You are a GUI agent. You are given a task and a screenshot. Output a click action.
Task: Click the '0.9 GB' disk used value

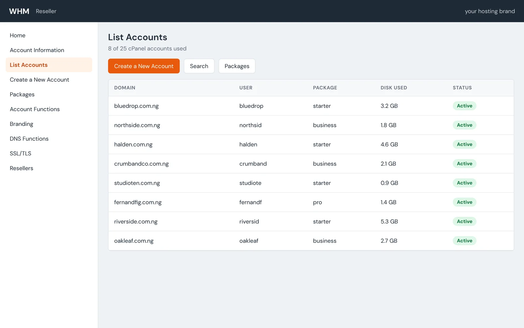[389, 183]
